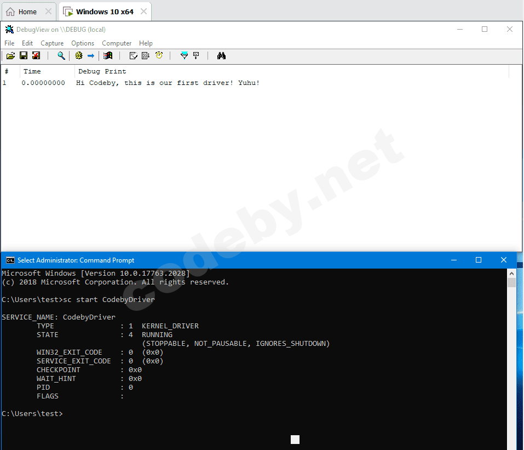524x450 pixels.
Task: Expand the Computer menu
Action: (117, 43)
